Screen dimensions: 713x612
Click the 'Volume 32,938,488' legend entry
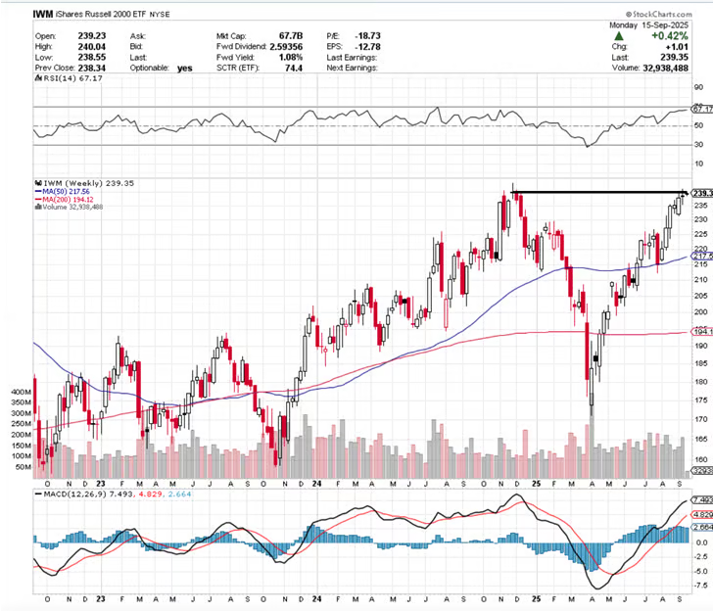(72, 207)
